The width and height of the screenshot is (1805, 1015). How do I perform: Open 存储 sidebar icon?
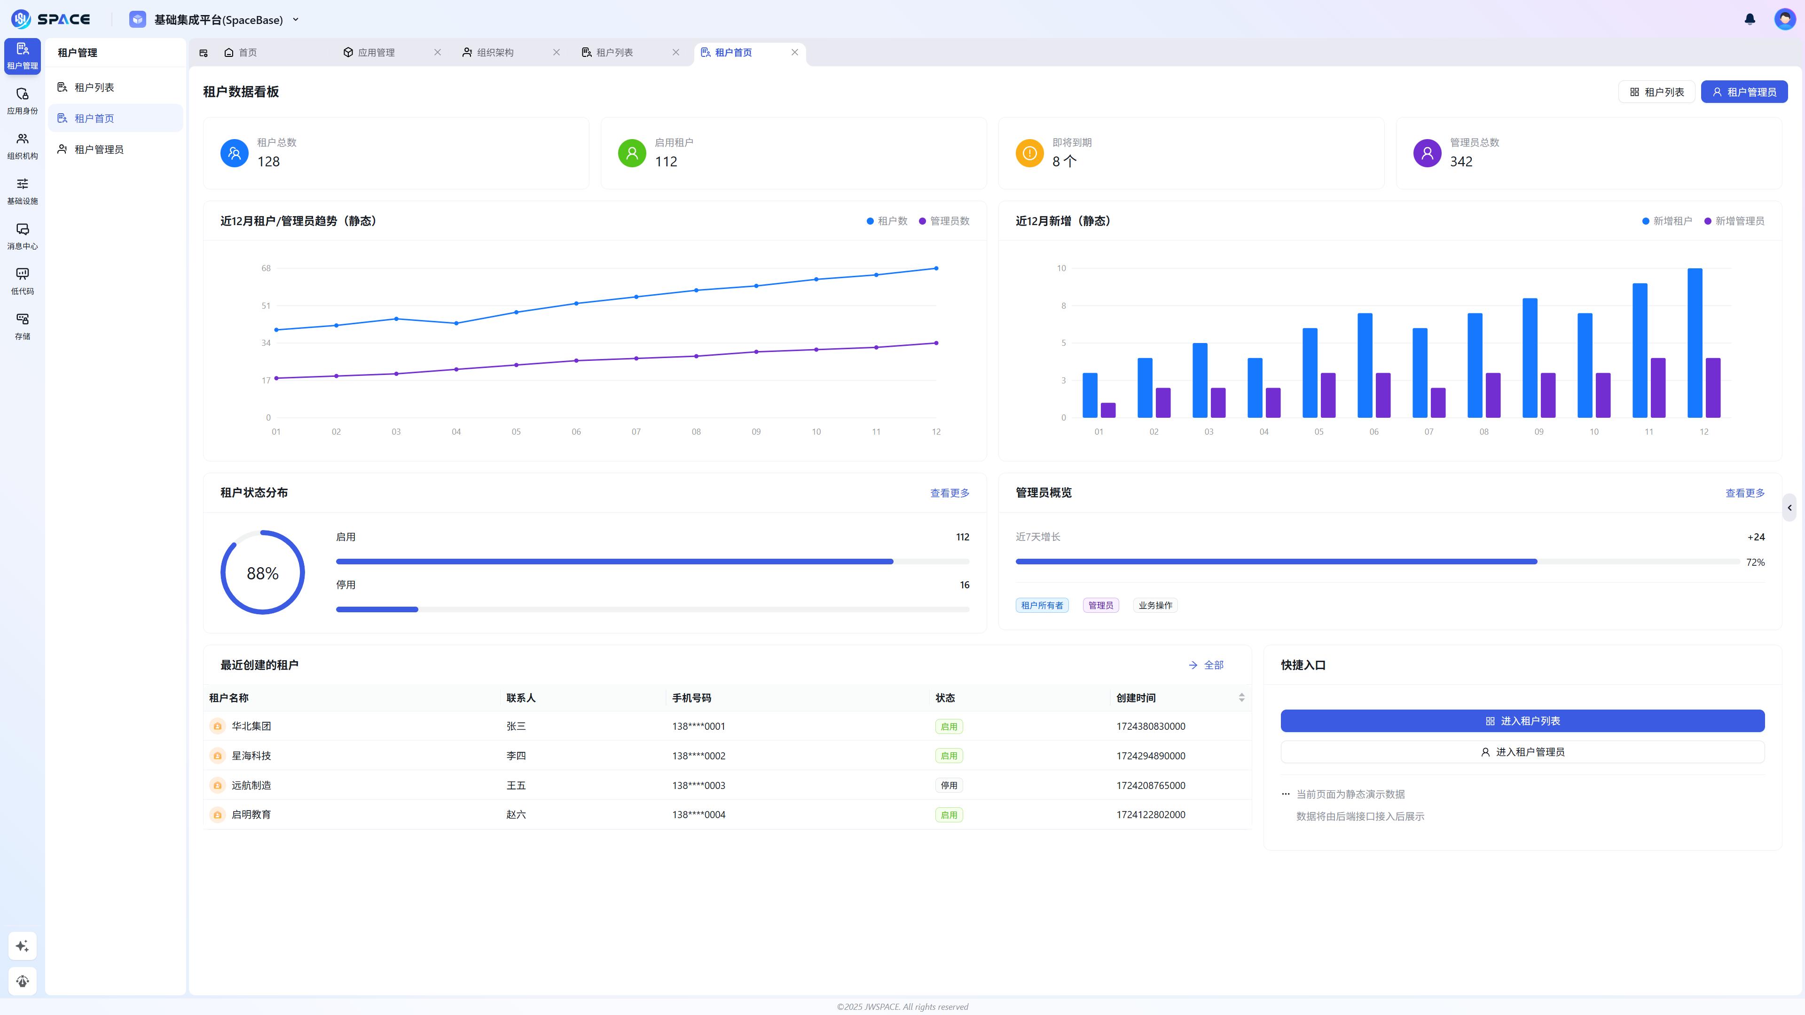[23, 327]
